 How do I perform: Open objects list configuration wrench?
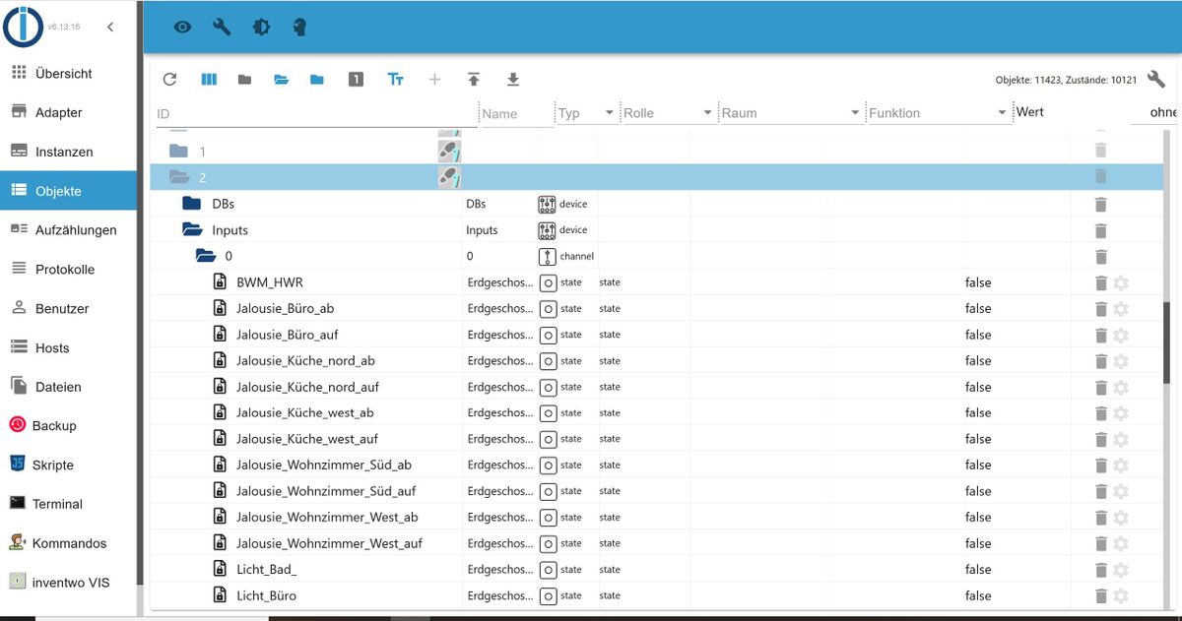coord(1156,80)
